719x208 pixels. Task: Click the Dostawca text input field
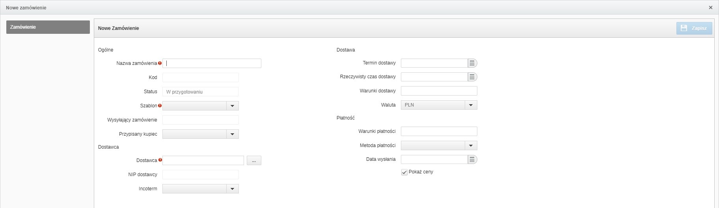pos(203,160)
